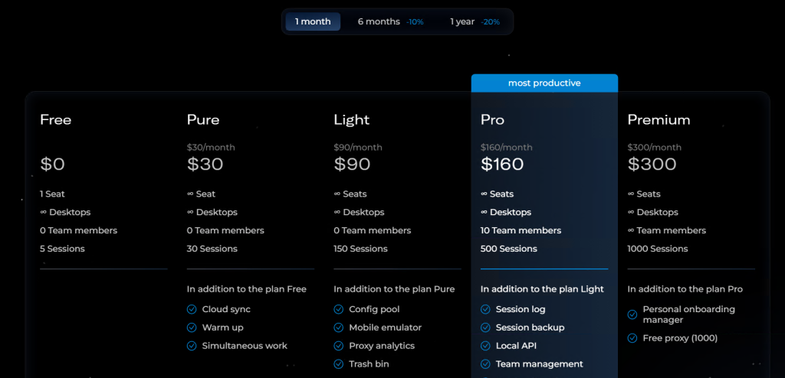Select the Premium plan heading
Image resolution: width=785 pixels, height=378 pixels.
click(x=659, y=120)
